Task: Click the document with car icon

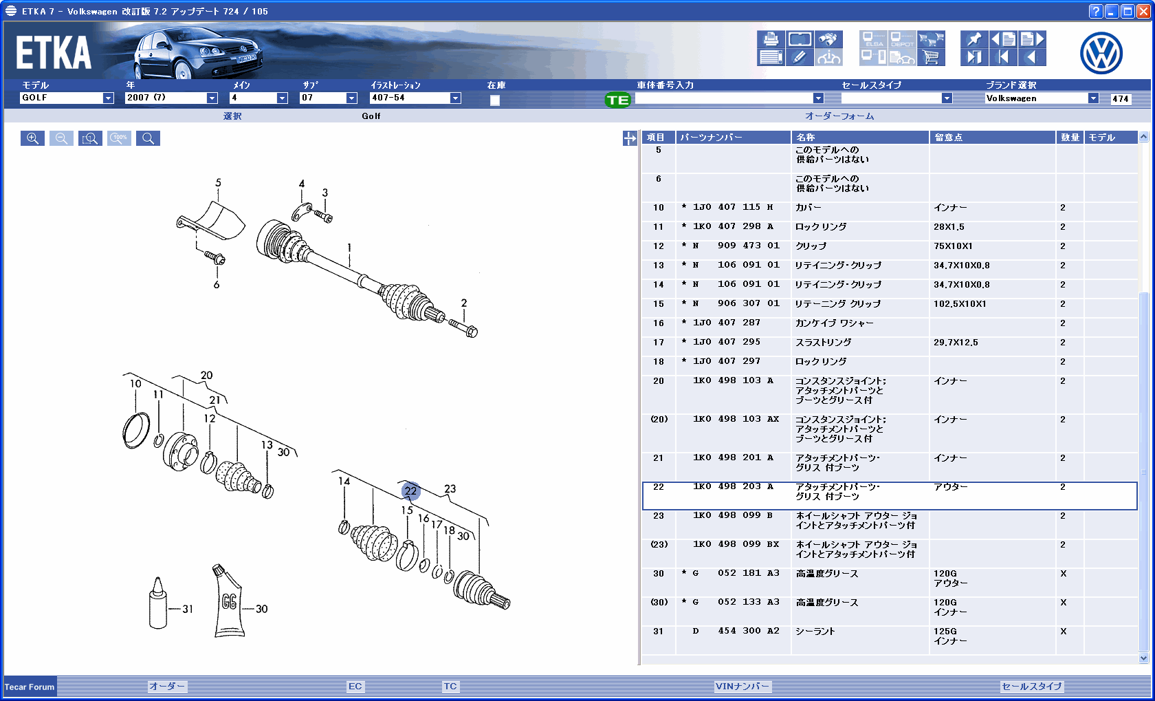Action: tap(902, 57)
